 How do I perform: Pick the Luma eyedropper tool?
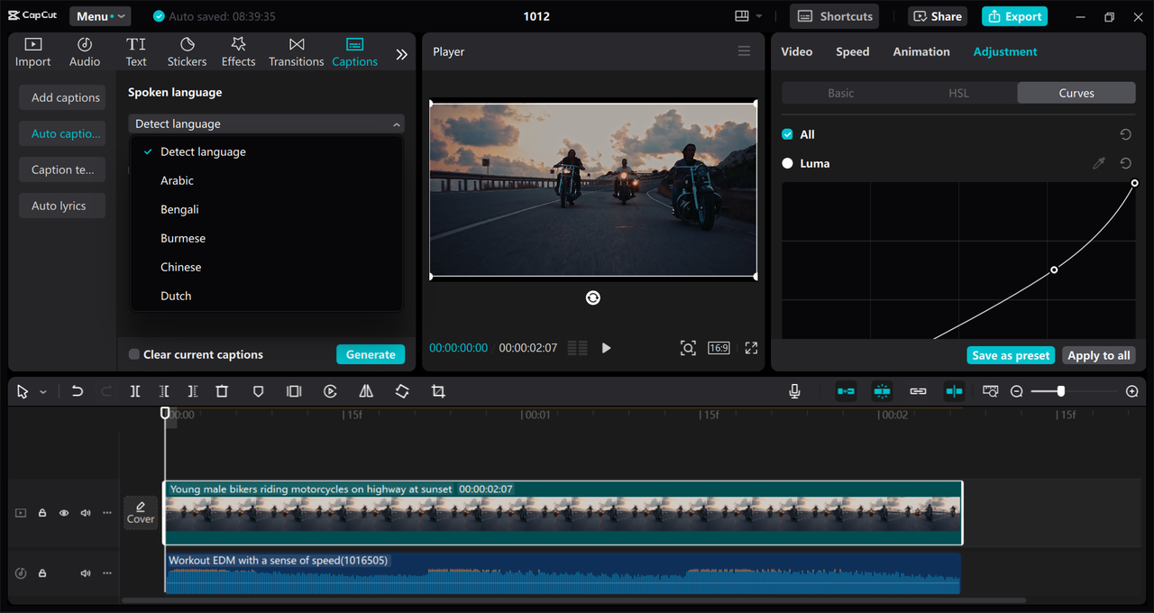1098,163
